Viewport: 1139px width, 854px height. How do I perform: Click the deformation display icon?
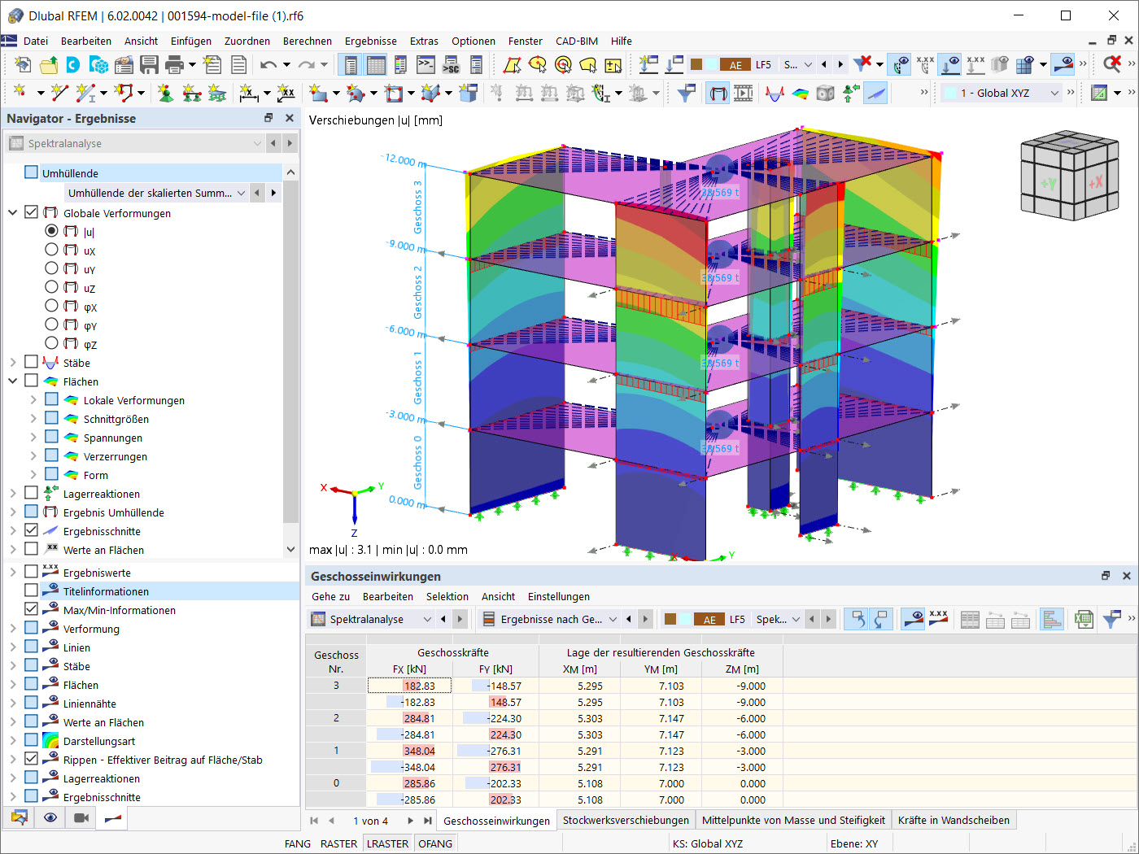[x=718, y=94]
